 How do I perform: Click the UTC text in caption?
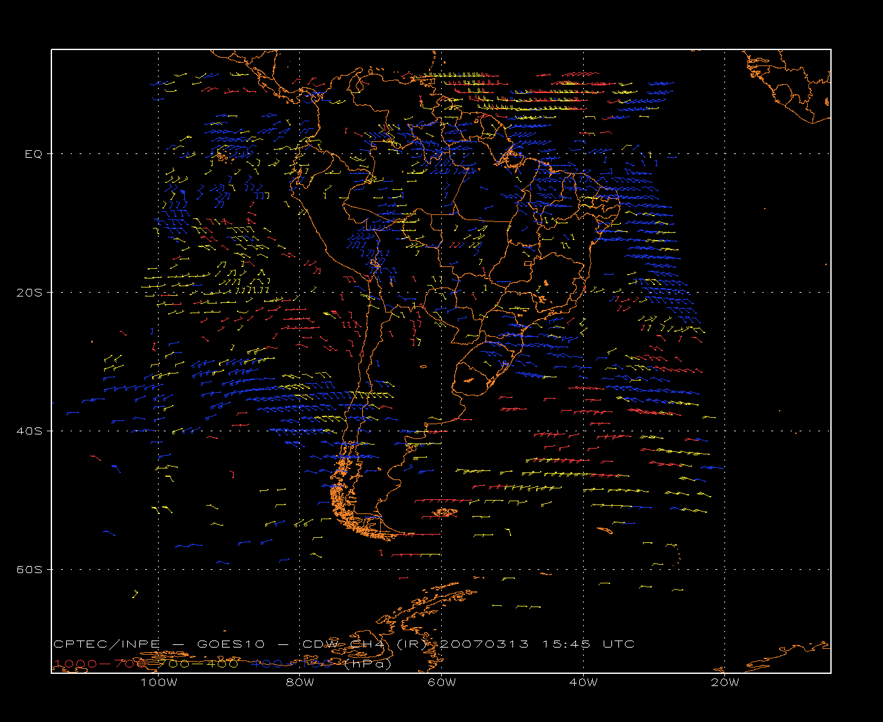point(618,644)
